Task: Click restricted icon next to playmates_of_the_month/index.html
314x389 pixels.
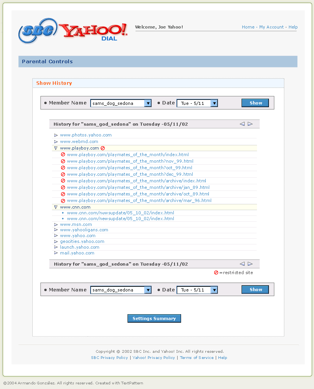Action: pos(62,154)
